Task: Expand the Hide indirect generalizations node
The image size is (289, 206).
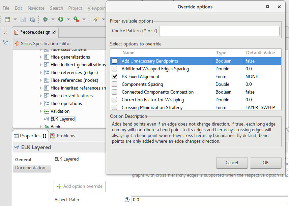Action: (x=41, y=65)
